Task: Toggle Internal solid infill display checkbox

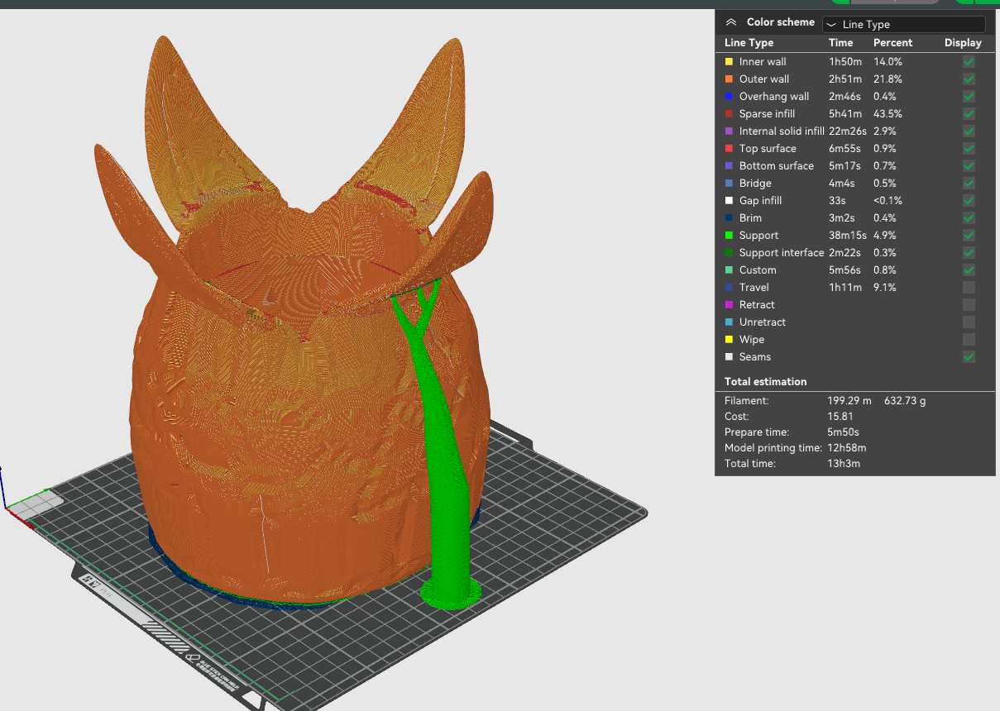Action: tap(969, 131)
